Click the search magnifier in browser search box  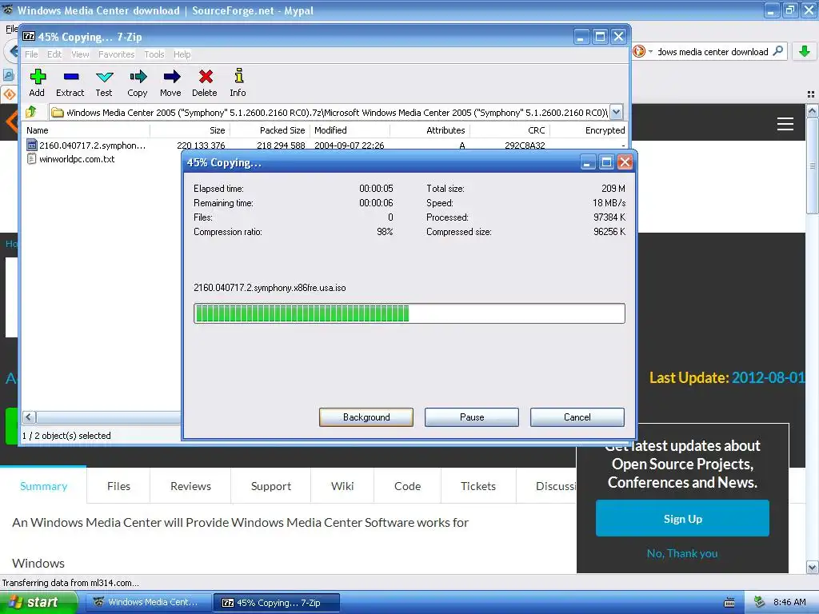pos(777,51)
